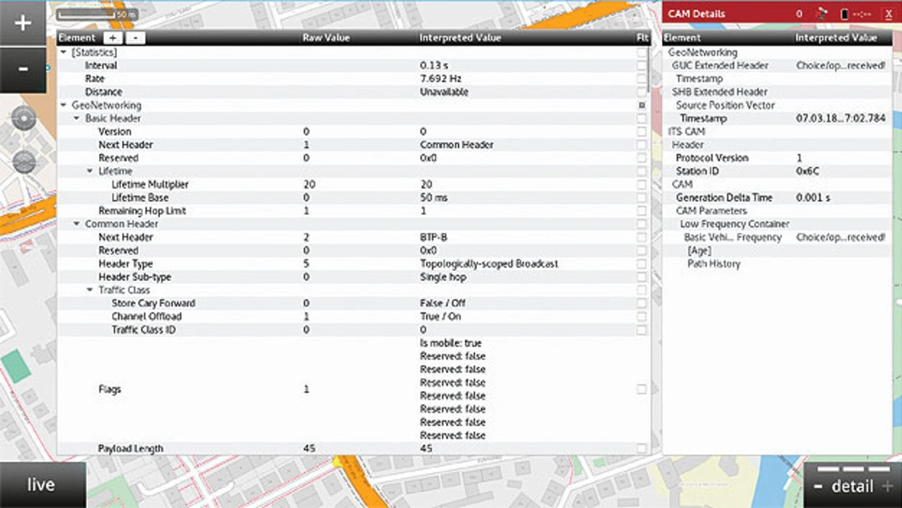The width and height of the screenshot is (902, 508).
Task: Click the 50 m map scale bar
Action: pos(97,13)
